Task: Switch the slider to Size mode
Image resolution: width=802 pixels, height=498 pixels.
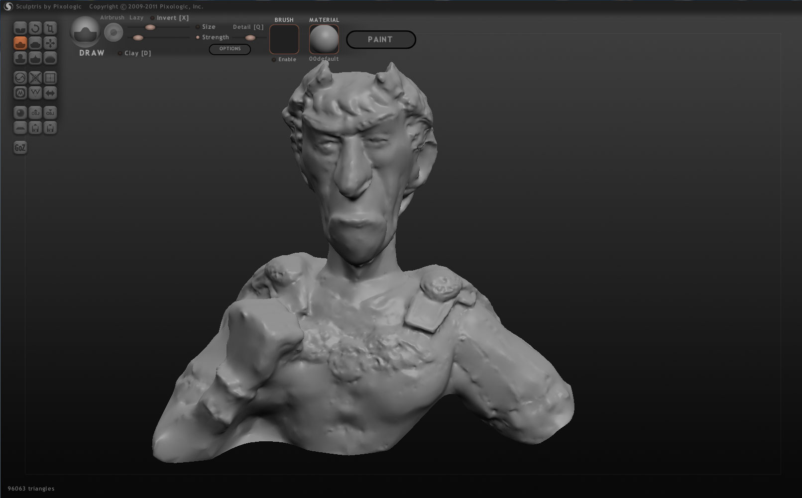Action: click(198, 27)
